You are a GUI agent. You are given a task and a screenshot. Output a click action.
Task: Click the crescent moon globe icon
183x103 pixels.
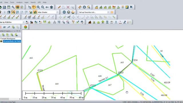73,12
